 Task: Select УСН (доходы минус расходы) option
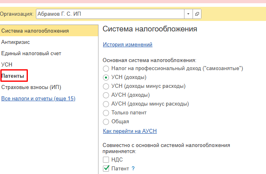106,86
